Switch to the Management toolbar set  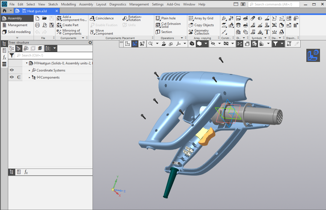17,25
